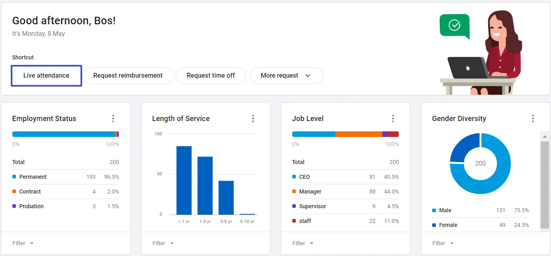
Task: Click the Live attendance shortcut
Action: pos(46,76)
